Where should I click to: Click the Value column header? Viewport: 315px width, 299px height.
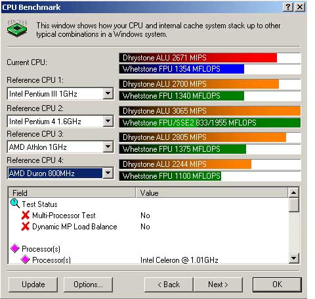pyautogui.click(x=212, y=193)
